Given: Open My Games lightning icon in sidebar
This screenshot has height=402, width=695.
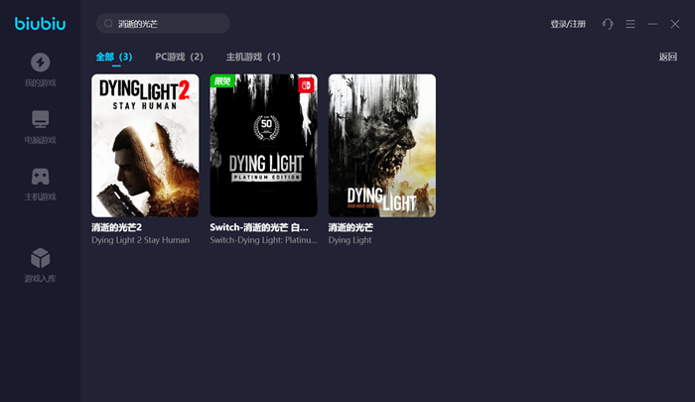Looking at the screenshot, I should click(41, 63).
